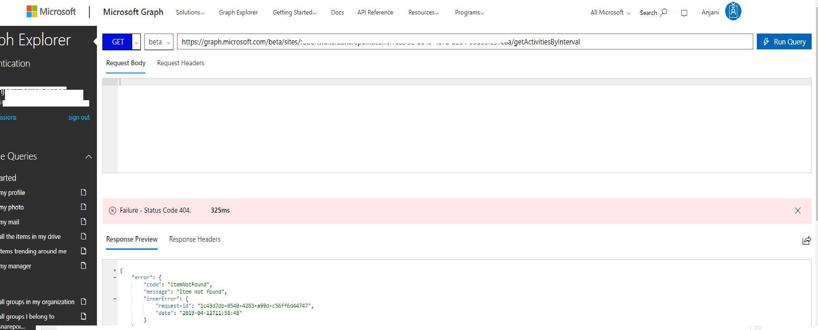Collapse the root JSON object arrow
818x330 pixels.
coord(115,271)
